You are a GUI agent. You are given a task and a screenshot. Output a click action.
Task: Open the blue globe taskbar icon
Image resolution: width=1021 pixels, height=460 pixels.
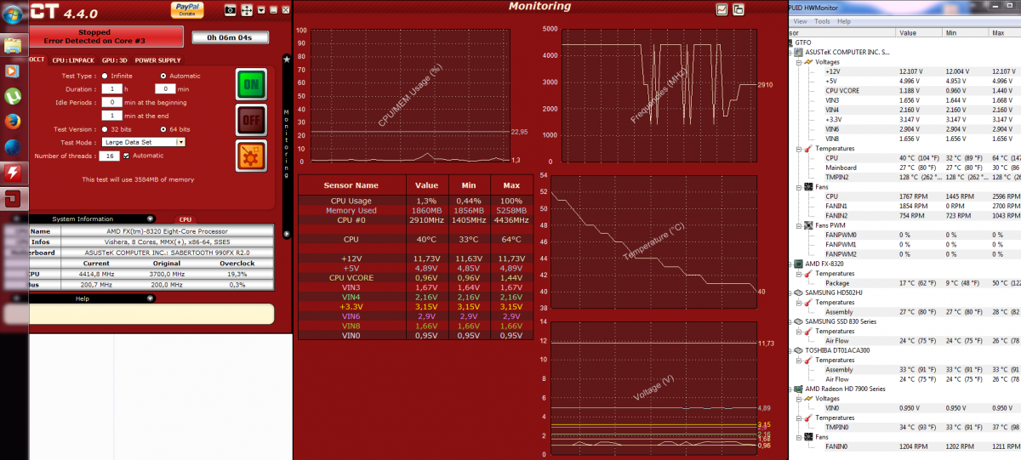point(12,147)
